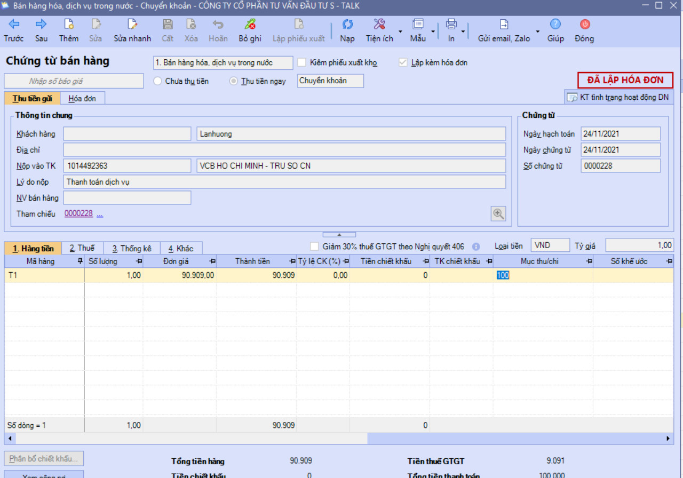Click ellipsis link beside Tham chiếu
The image size is (683, 478).
(100, 213)
